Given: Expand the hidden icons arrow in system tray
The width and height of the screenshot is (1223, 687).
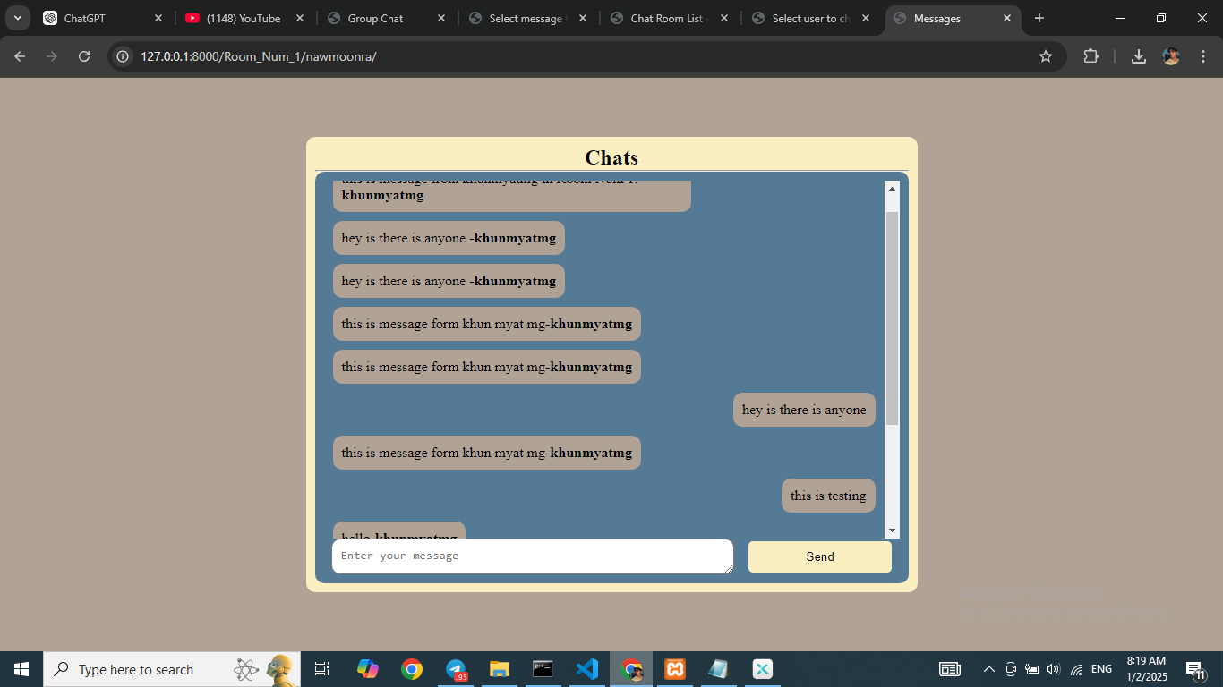Looking at the screenshot, I should [x=988, y=669].
